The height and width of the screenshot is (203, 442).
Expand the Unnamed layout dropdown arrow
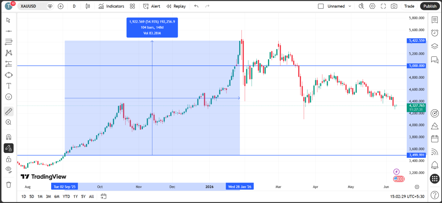(x=350, y=6)
